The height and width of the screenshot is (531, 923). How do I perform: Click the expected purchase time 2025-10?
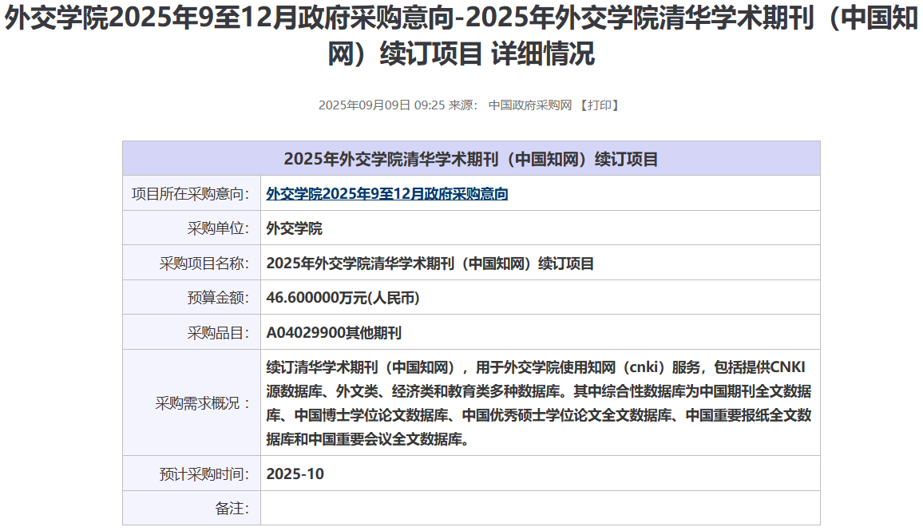pos(295,474)
